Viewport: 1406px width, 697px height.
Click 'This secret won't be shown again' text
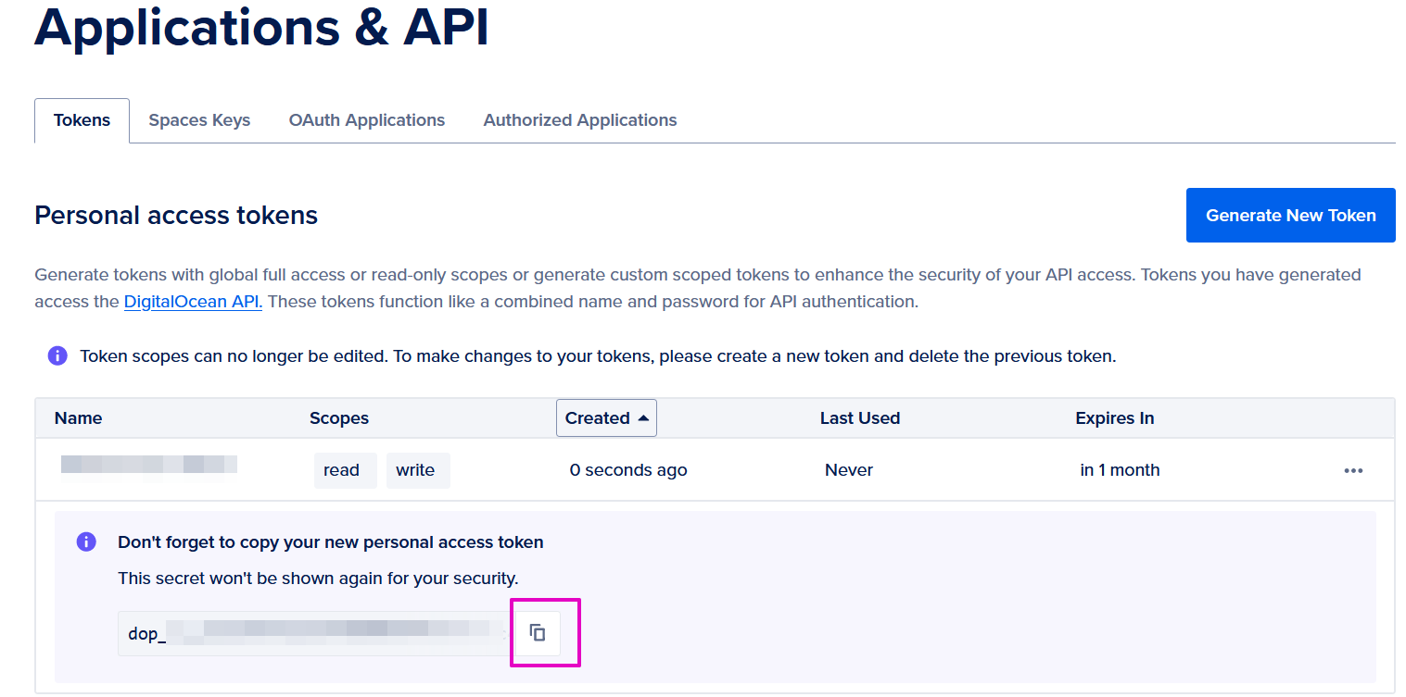point(318,579)
